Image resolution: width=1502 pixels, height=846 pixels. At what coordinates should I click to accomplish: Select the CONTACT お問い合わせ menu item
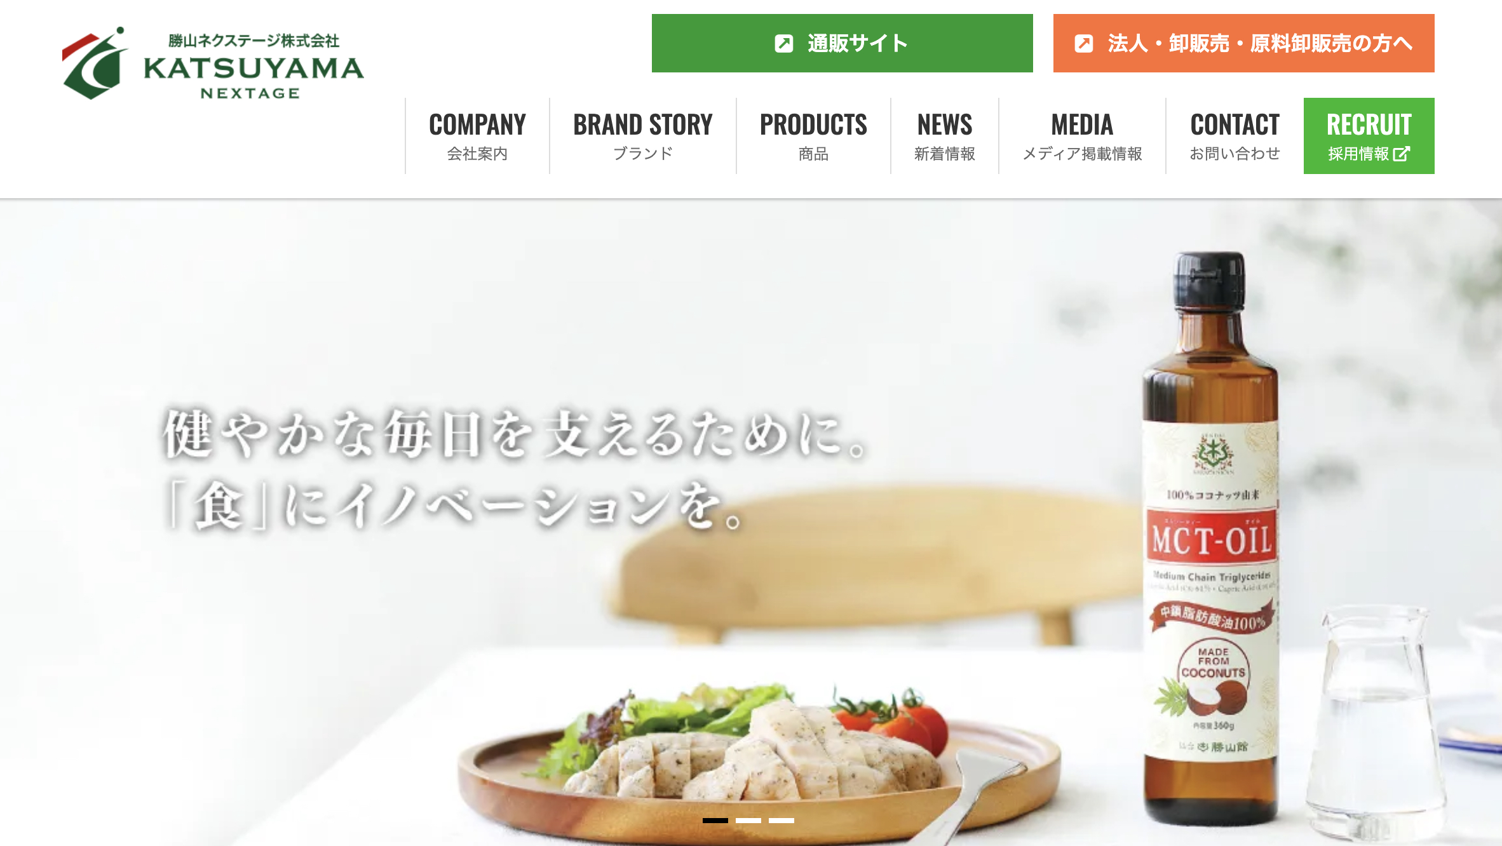tap(1235, 136)
